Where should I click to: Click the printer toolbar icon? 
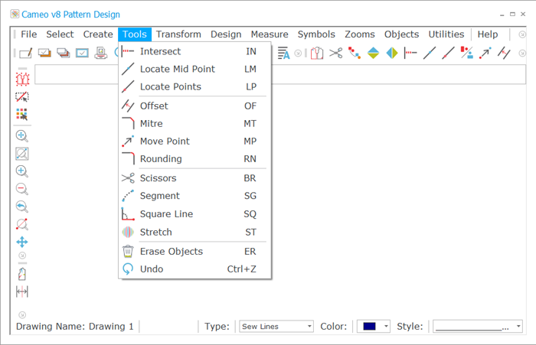click(101, 53)
